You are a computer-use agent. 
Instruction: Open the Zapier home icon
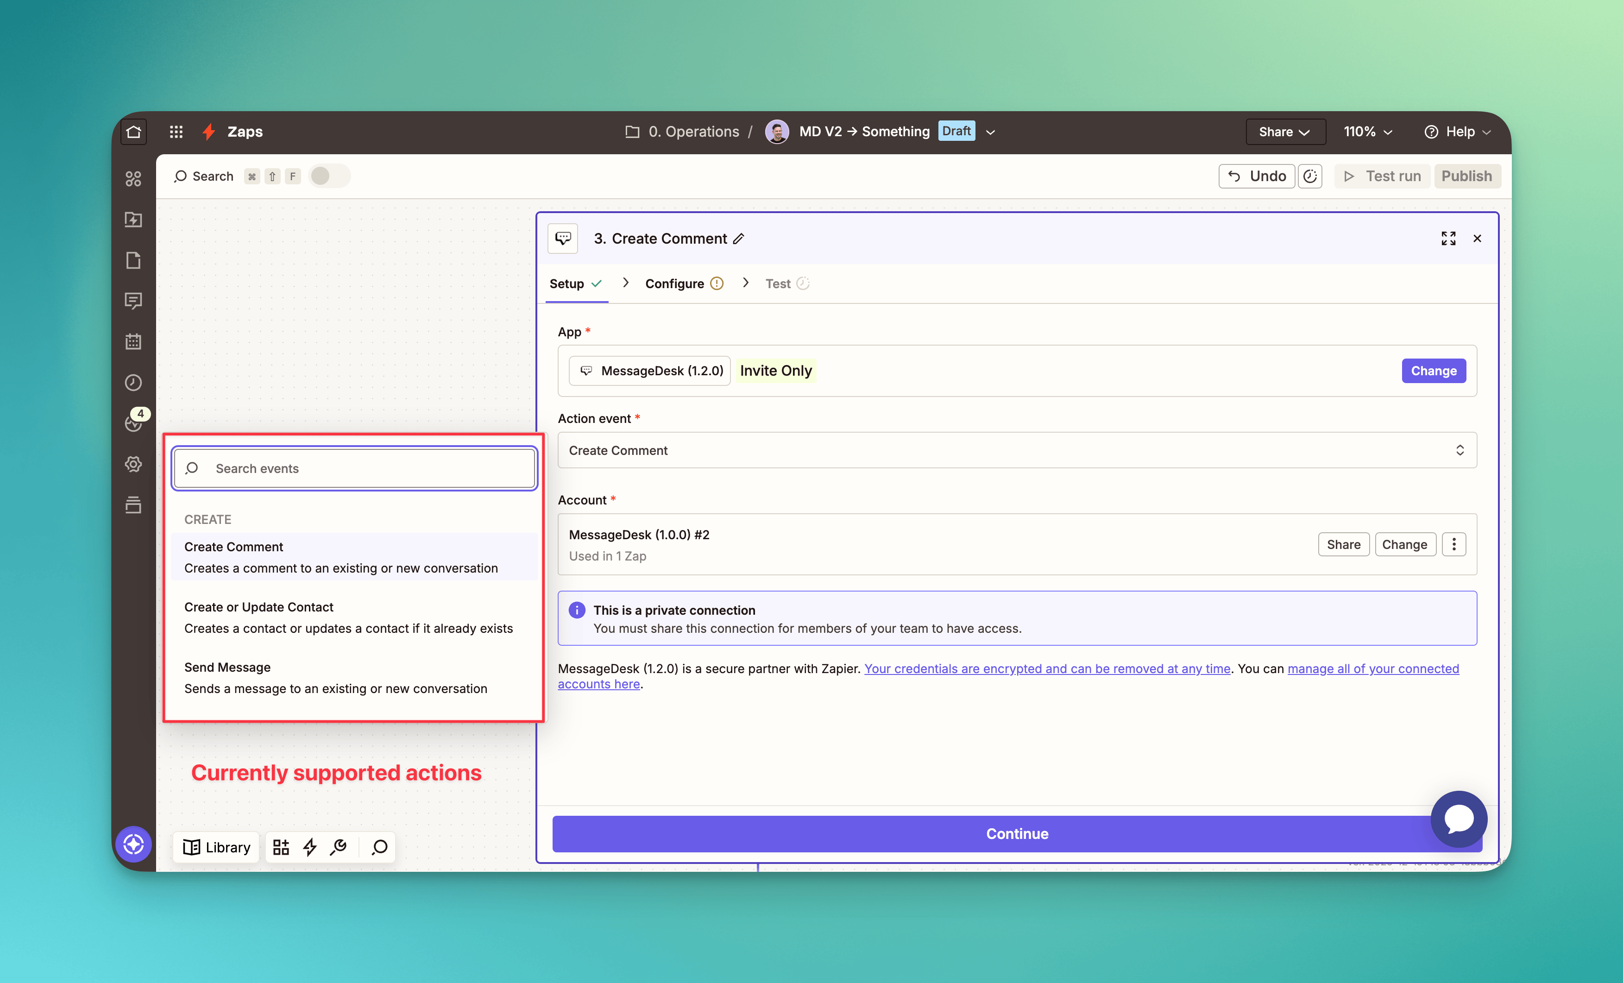[x=134, y=132]
